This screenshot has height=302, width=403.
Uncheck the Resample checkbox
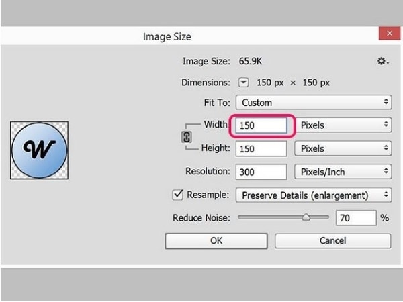point(178,195)
